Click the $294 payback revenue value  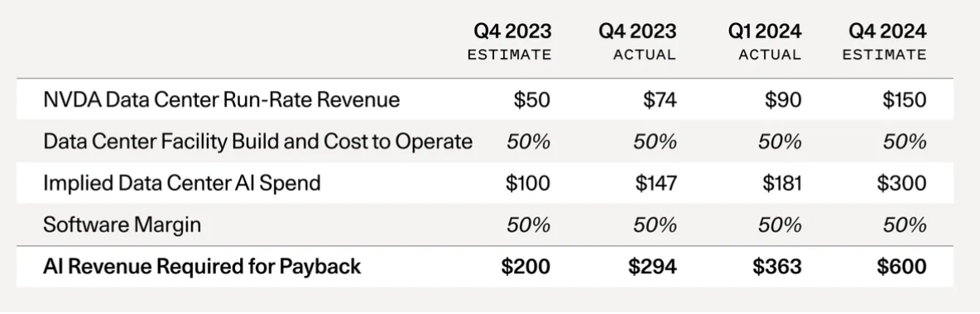(x=652, y=267)
